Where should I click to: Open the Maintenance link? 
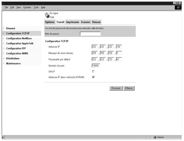click(x=13, y=63)
